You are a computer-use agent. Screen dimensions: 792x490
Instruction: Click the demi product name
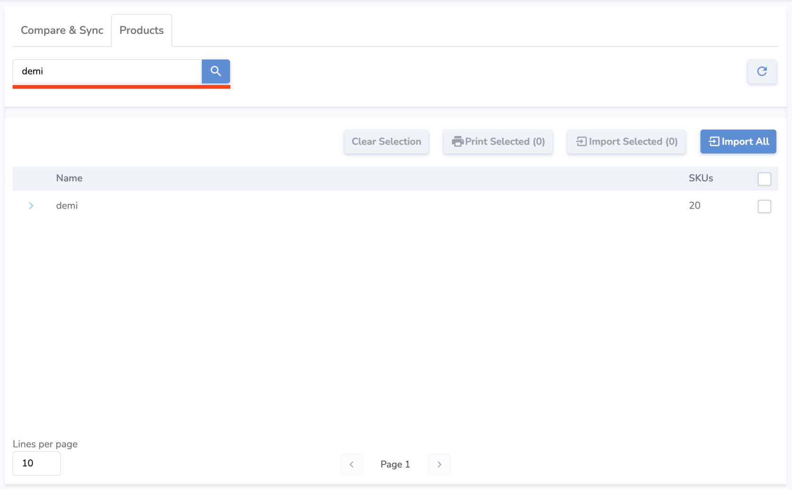[x=67, y=206]
